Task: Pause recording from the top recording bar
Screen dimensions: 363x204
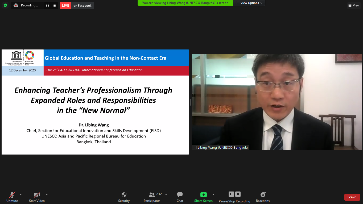Action: point(47,6)
